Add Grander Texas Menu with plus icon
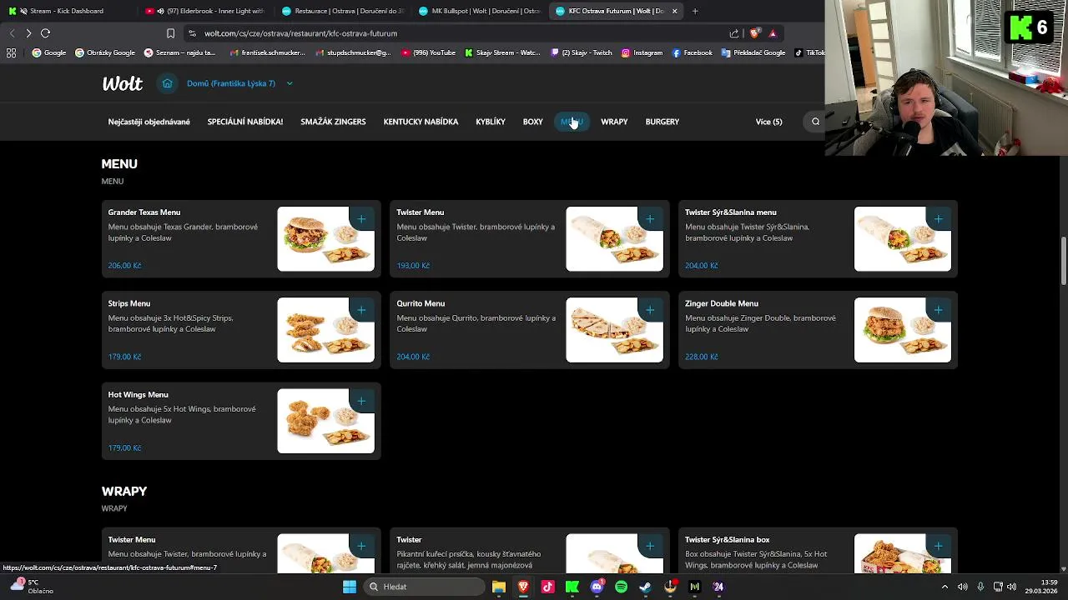The image size is (1068, 600). [361, 219]
